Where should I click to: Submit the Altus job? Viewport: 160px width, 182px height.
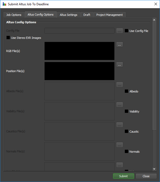tap(124, 176)
